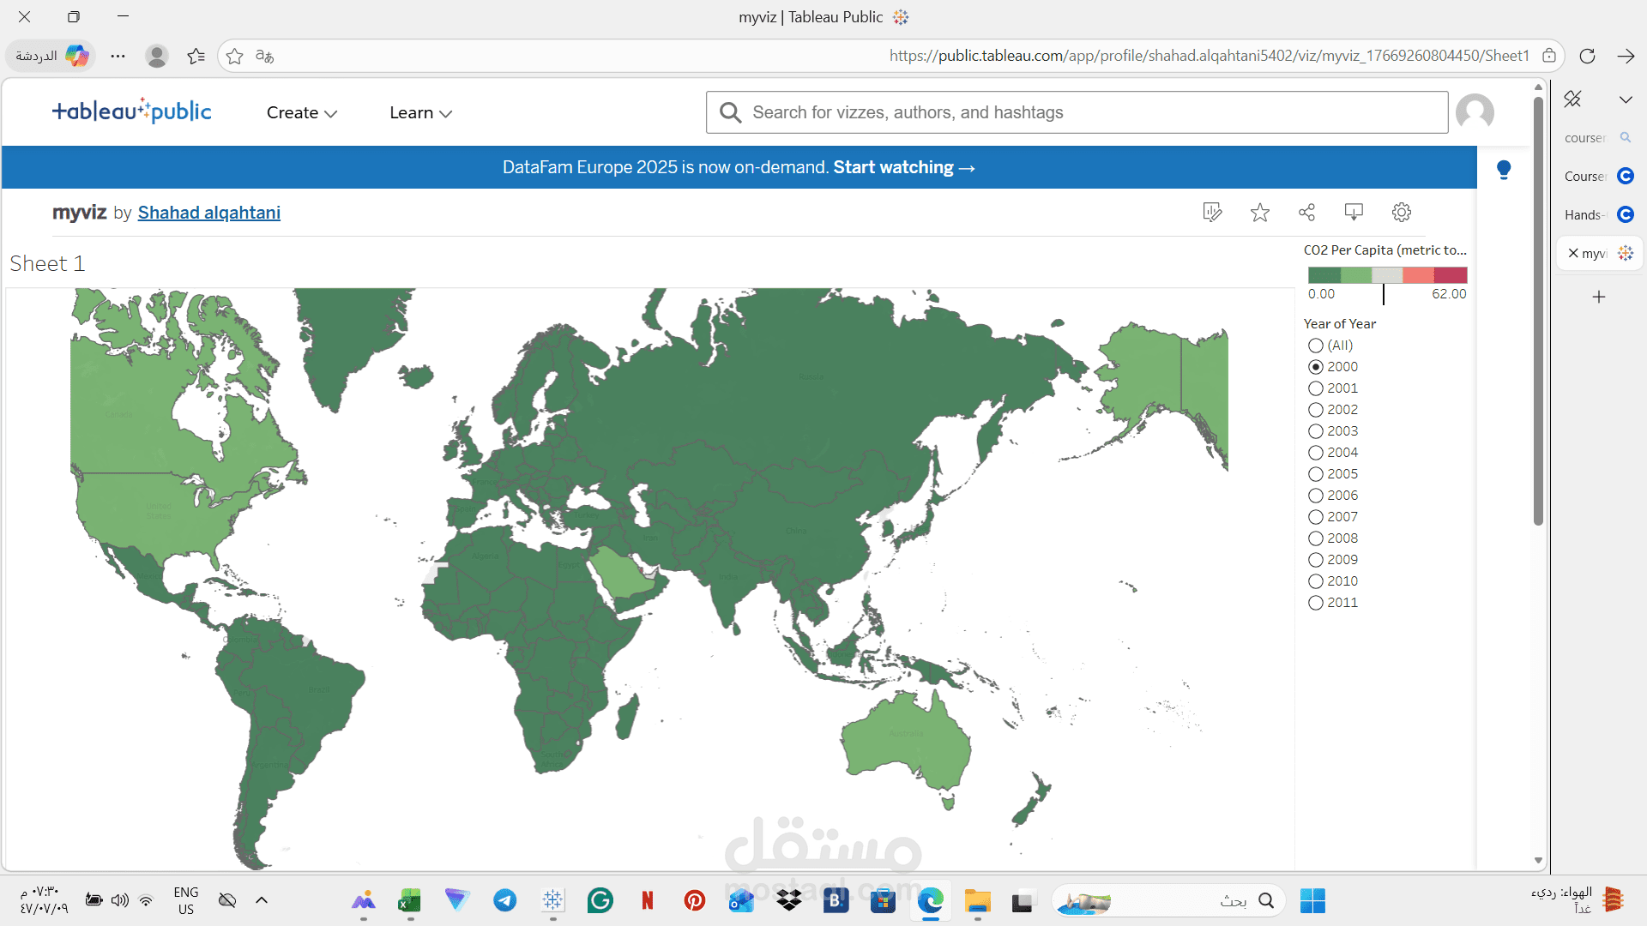
Task: Click the download viz icon
Action: (x=1354, y=212)
